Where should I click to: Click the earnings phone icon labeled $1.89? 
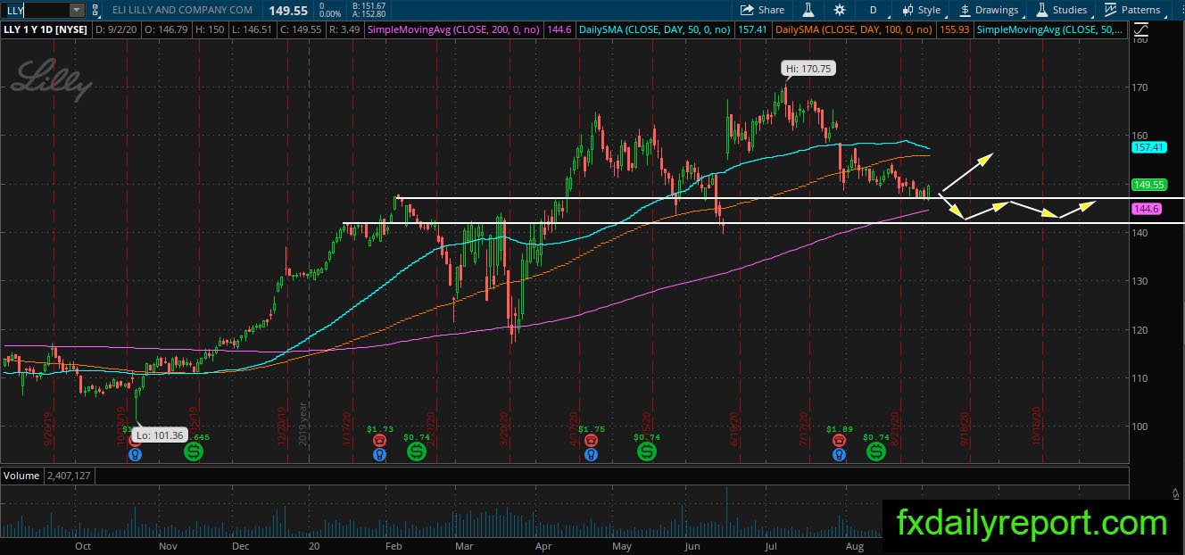839,440
